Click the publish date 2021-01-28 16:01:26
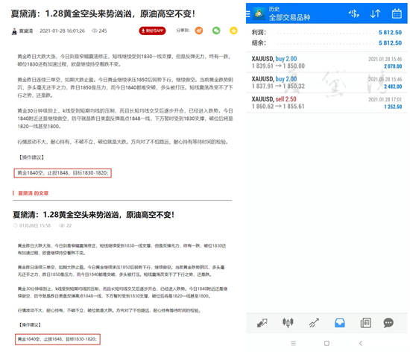 pos(62,31)
